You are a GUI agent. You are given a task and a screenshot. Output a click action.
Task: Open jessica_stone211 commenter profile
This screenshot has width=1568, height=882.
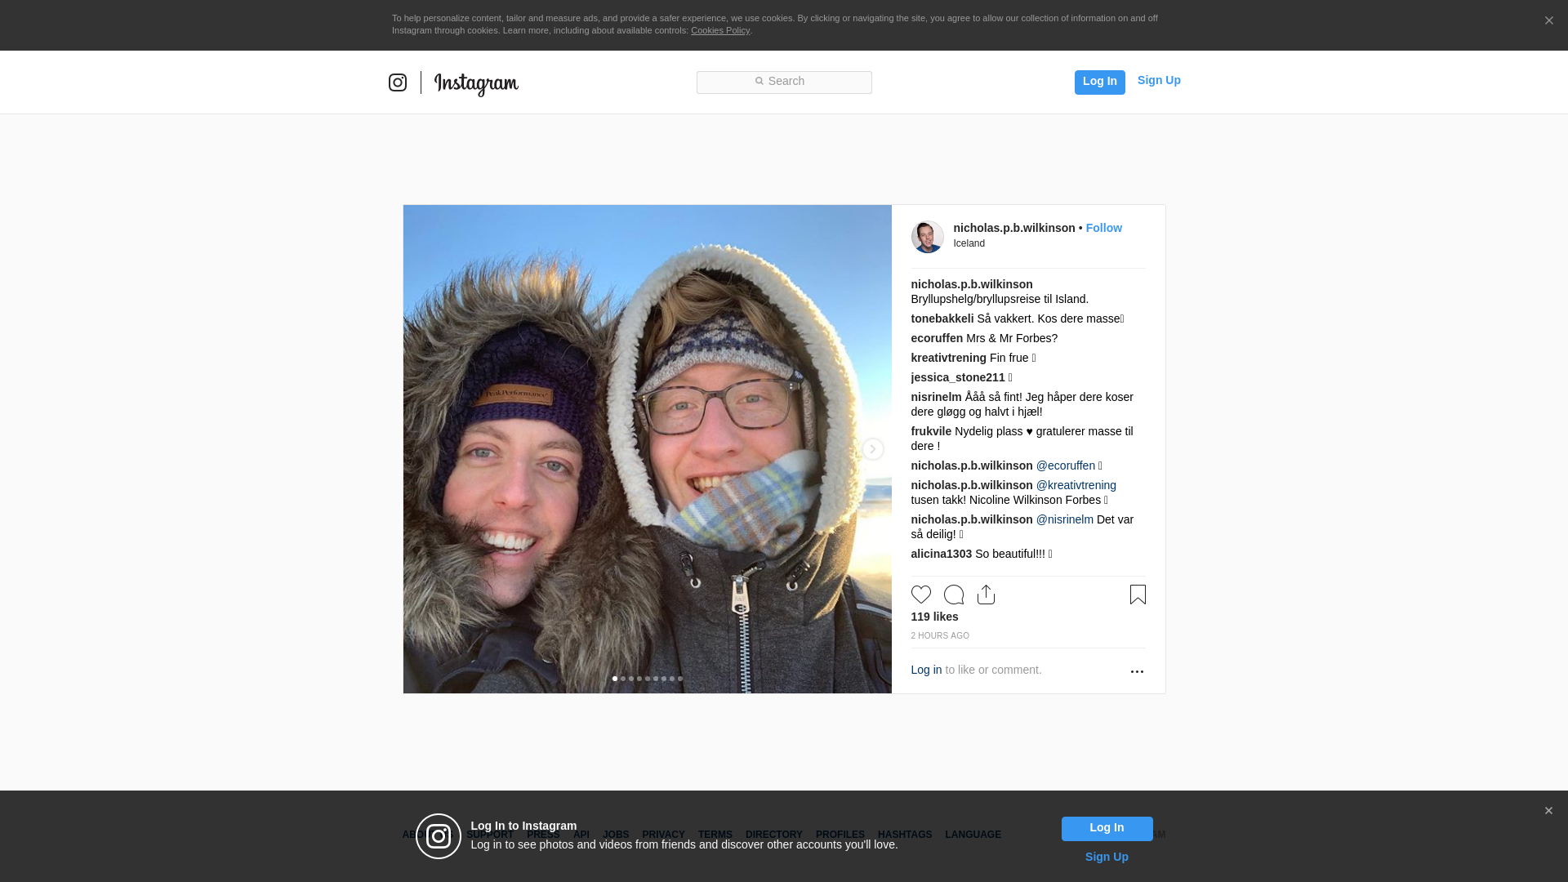(957, 377)
